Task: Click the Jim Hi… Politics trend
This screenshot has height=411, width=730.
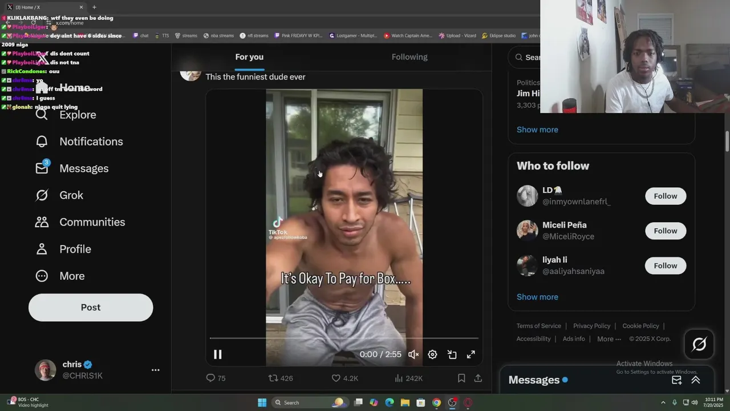Action: (x=529, y=94)
